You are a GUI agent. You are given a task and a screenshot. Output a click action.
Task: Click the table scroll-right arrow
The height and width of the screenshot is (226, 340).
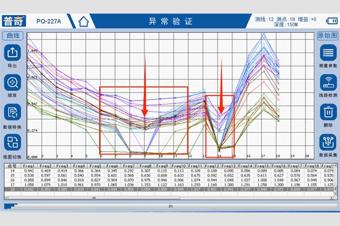click(331, 198)
